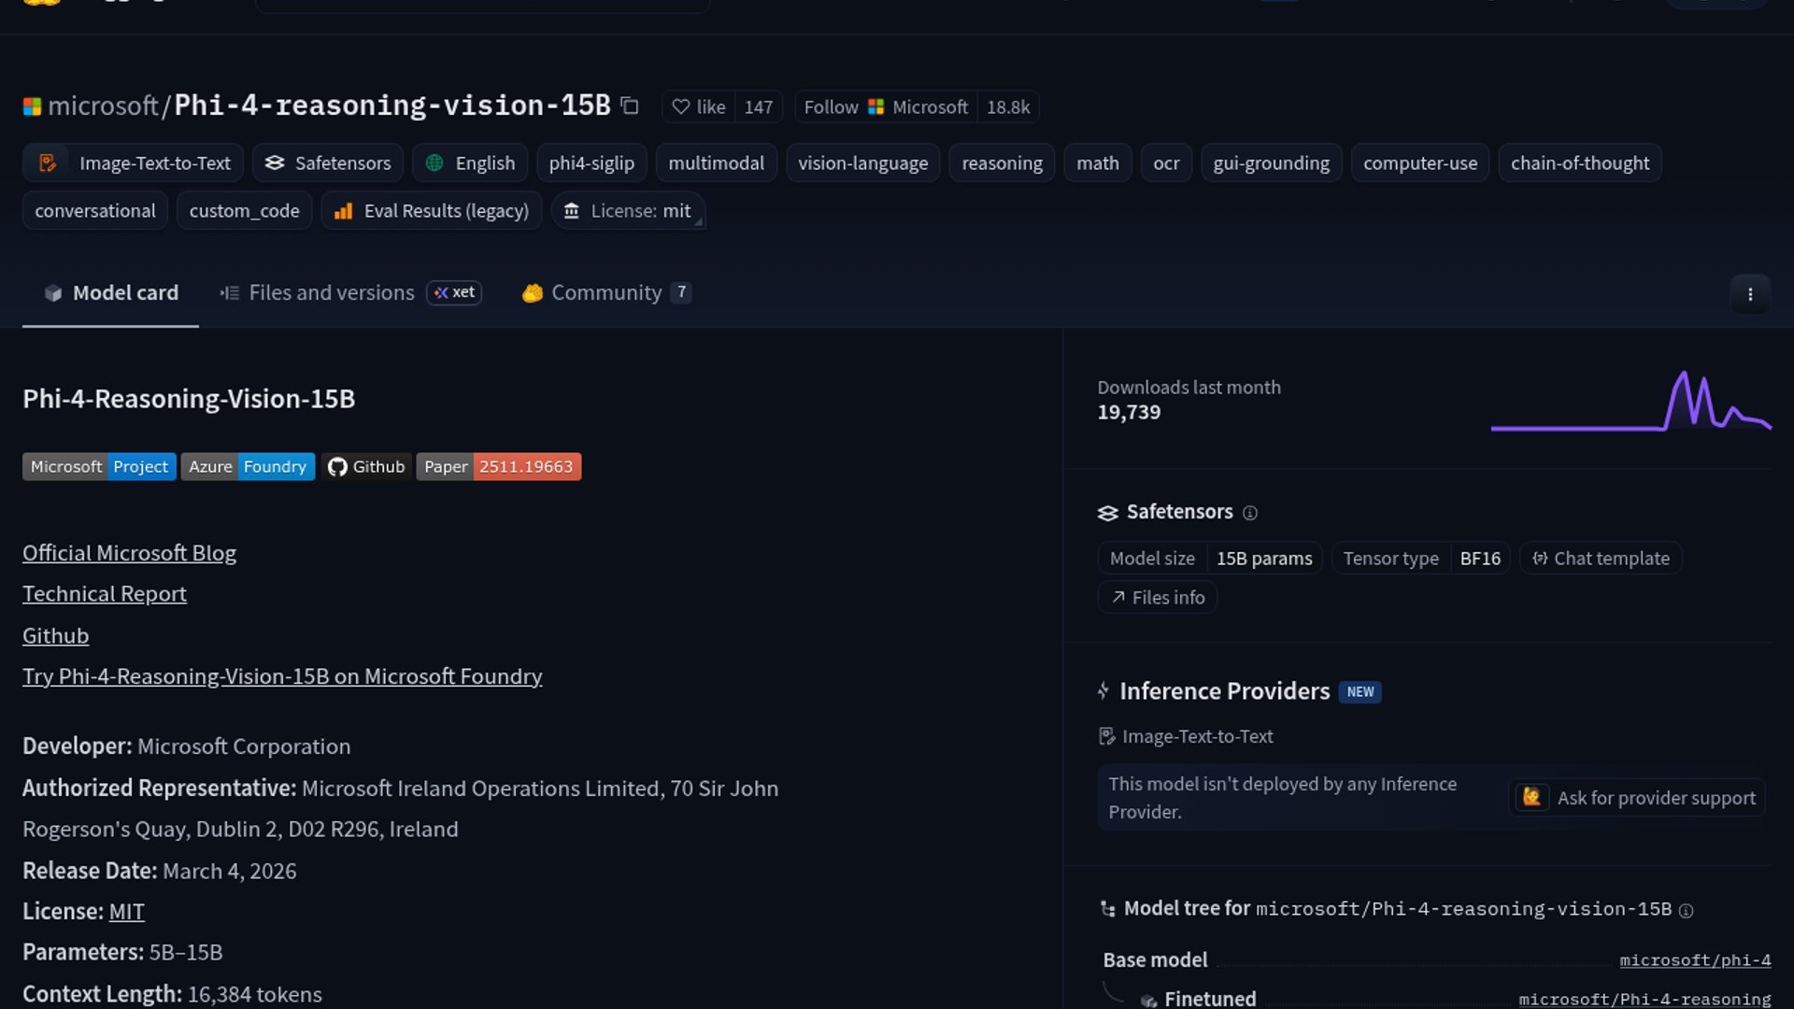Click the downloads last month chart
1794x1009 pixels.
(x=1630, y=404)
